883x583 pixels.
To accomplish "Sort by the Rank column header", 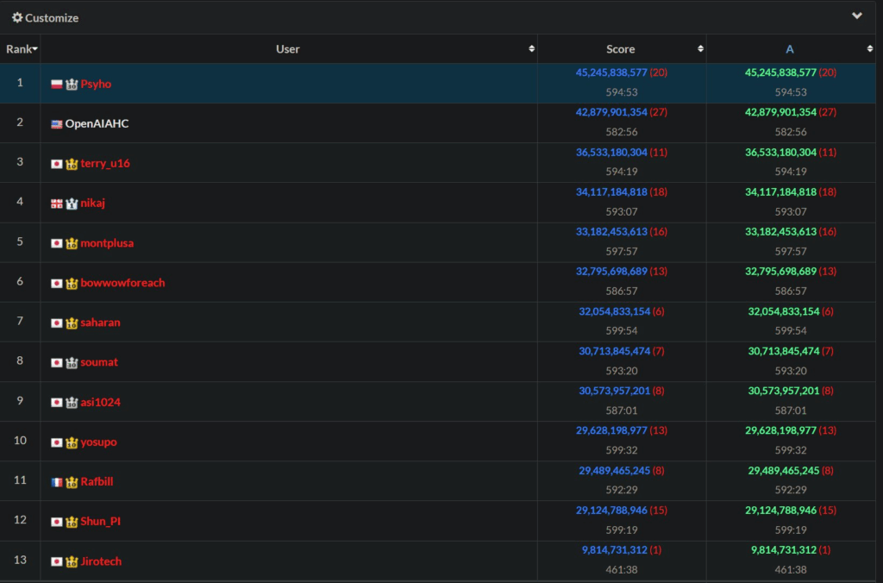I will tap(21, 49).
